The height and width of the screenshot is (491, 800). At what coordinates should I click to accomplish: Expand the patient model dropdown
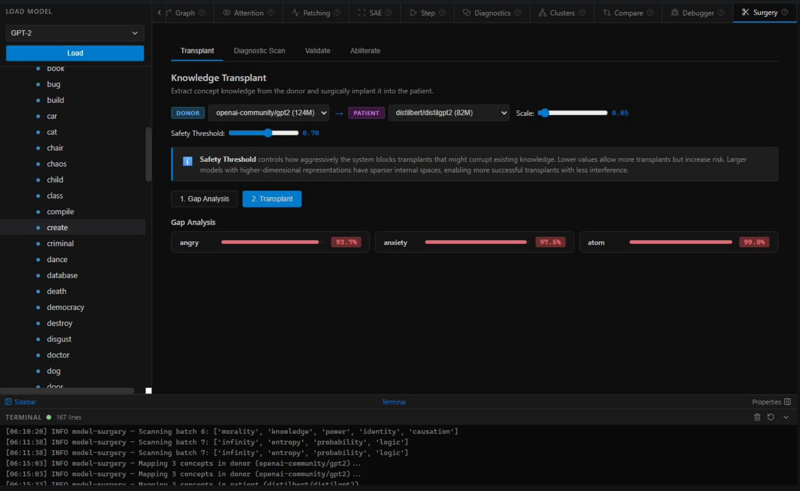448,113
